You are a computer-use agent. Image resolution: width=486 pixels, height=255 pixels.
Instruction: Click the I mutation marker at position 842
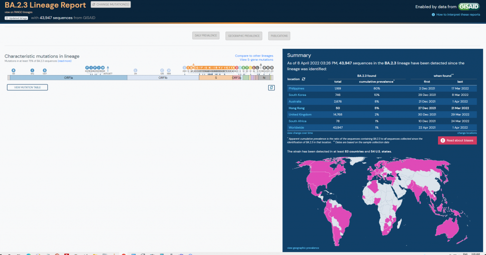click(x=32, y=70)
